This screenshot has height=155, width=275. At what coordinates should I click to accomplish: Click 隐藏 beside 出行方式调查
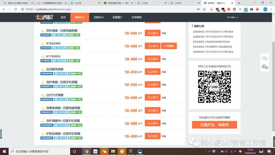click(x=164, y=98)
